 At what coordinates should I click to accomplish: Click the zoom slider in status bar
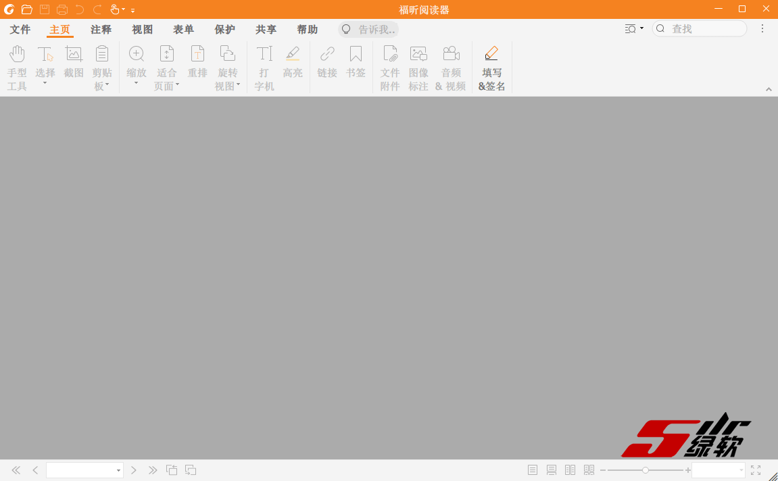click(646, 470)
